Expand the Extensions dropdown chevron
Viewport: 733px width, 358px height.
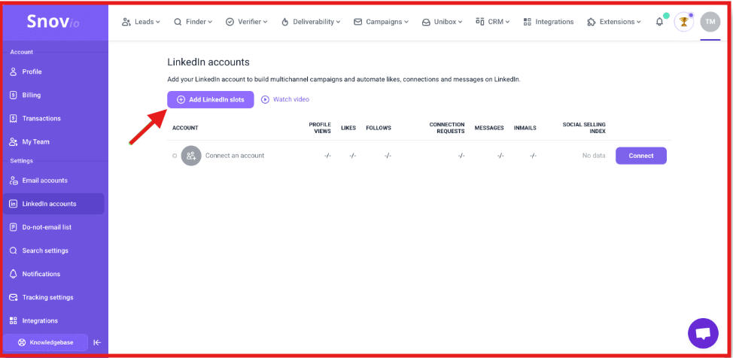639,22
